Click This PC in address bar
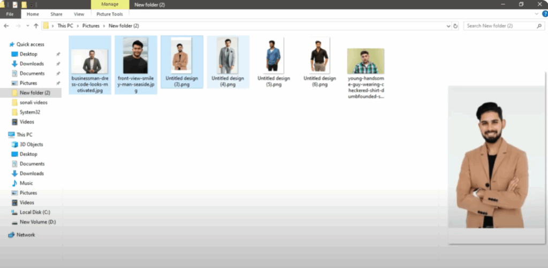This screenshot has height=268, width=548. pyautogui.click(x=65, y=26)
